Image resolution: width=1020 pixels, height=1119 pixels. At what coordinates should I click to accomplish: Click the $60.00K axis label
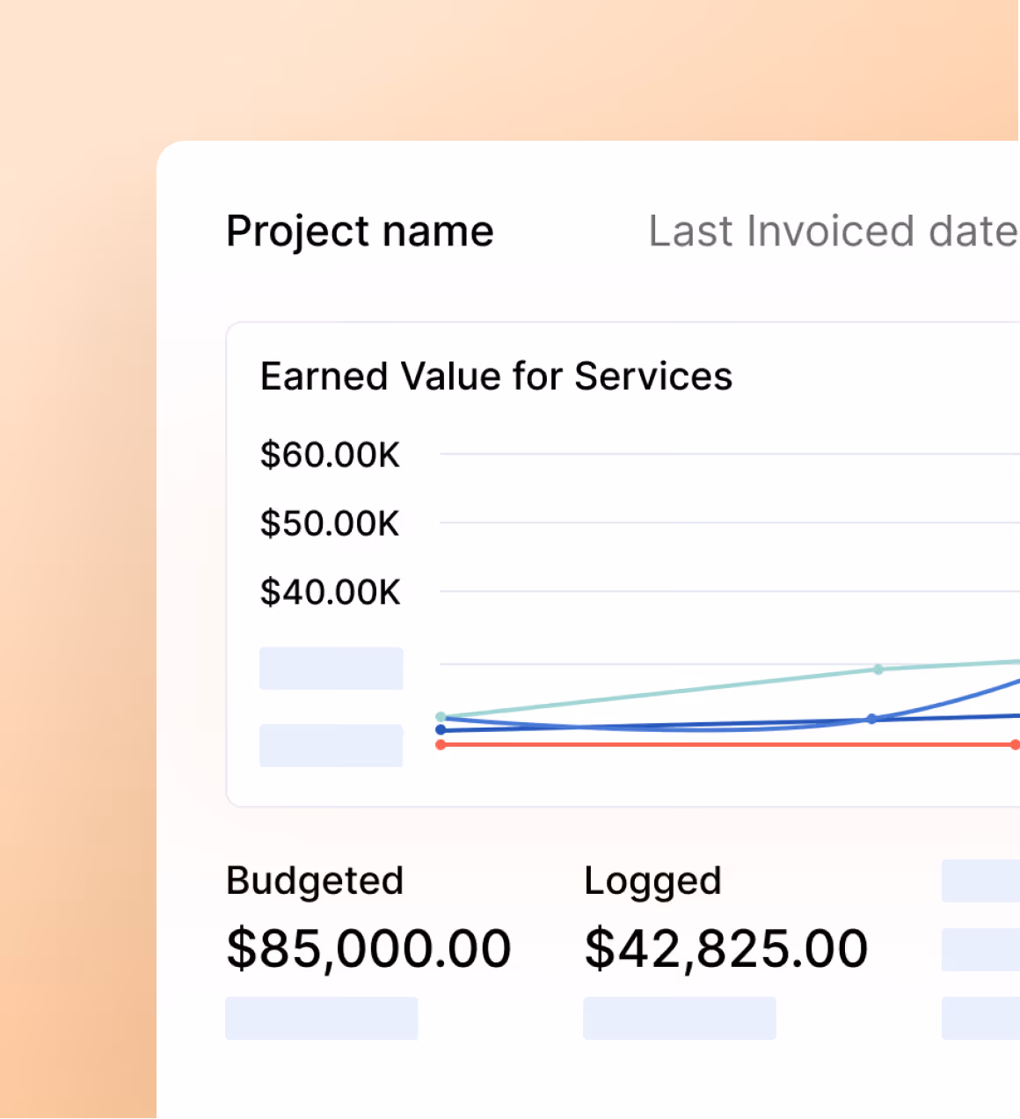pyautogui.click(x=330, y=455)
